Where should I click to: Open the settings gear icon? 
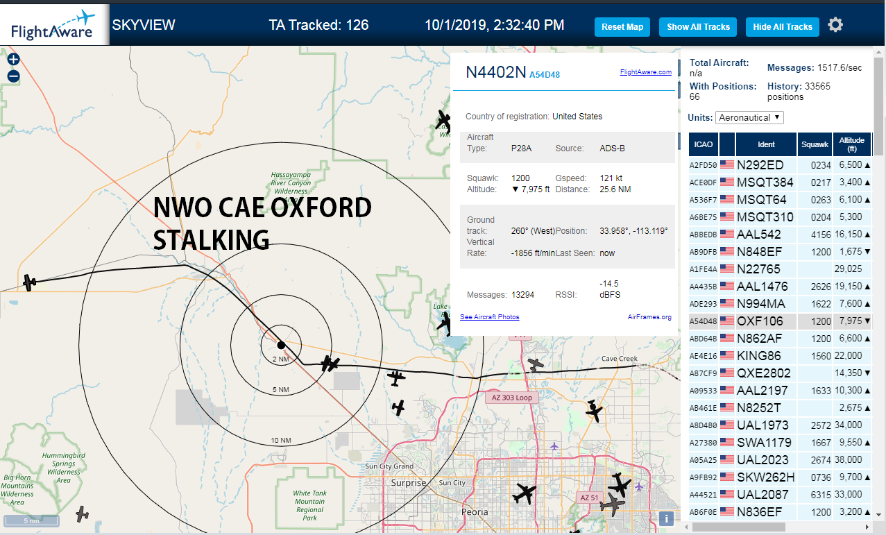[x=835, y=26]
